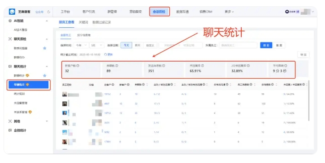Switch to the 按分组查看 sub-tab
Screen dimensions: 325x163
[x=84, y=35]
